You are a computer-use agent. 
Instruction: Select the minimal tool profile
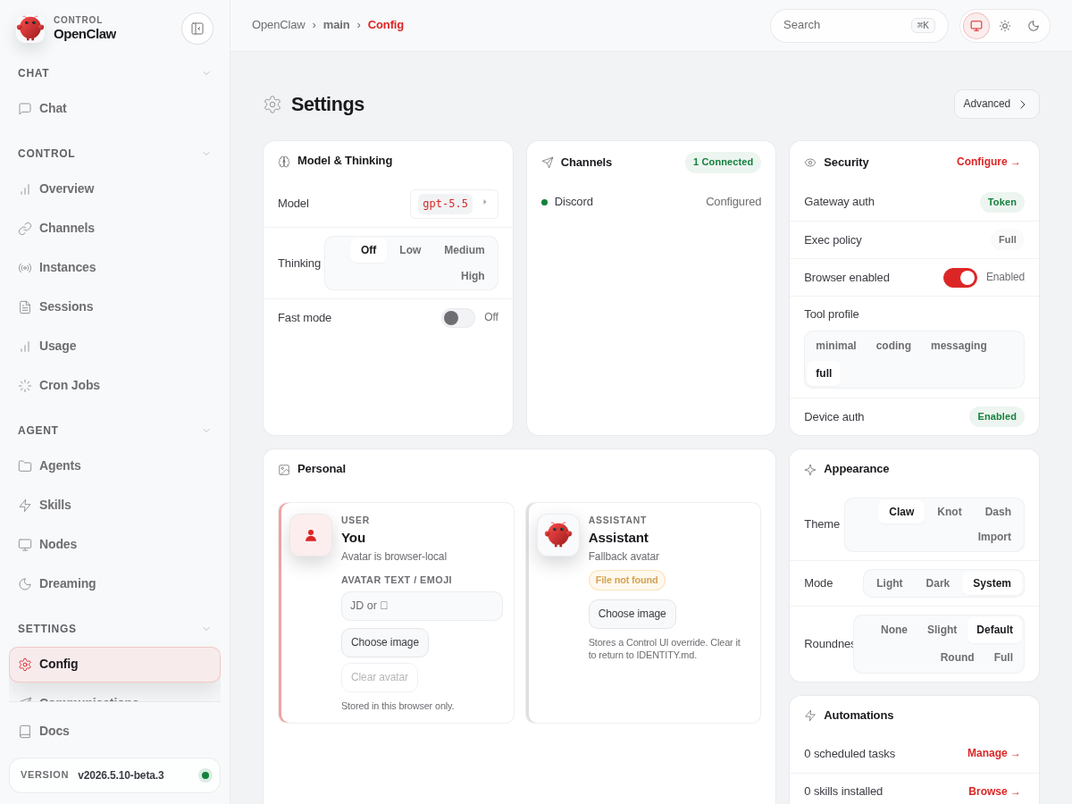836,346
